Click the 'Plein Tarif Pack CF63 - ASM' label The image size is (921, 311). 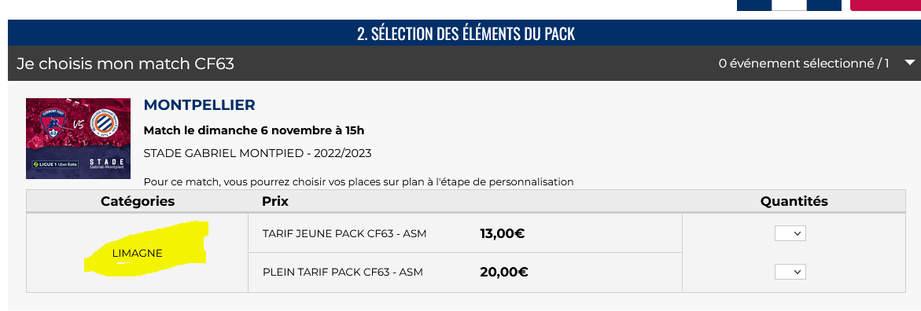(x=343, y=273)
